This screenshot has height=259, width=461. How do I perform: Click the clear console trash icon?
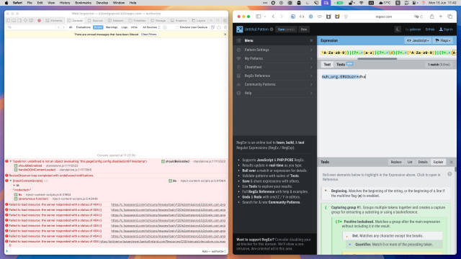225,27
